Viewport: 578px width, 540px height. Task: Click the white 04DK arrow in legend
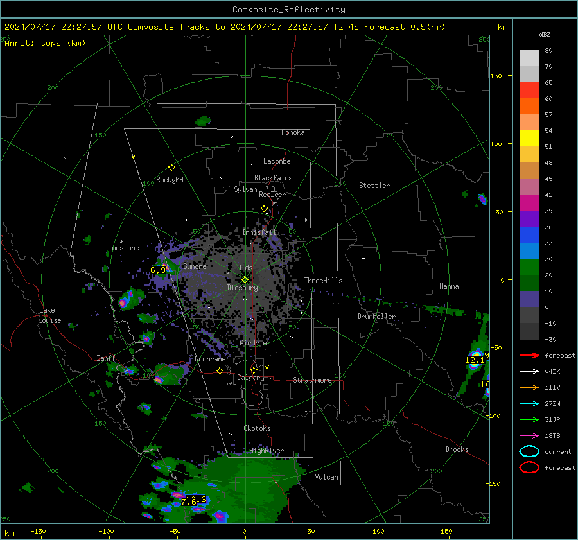pos(529,372)
